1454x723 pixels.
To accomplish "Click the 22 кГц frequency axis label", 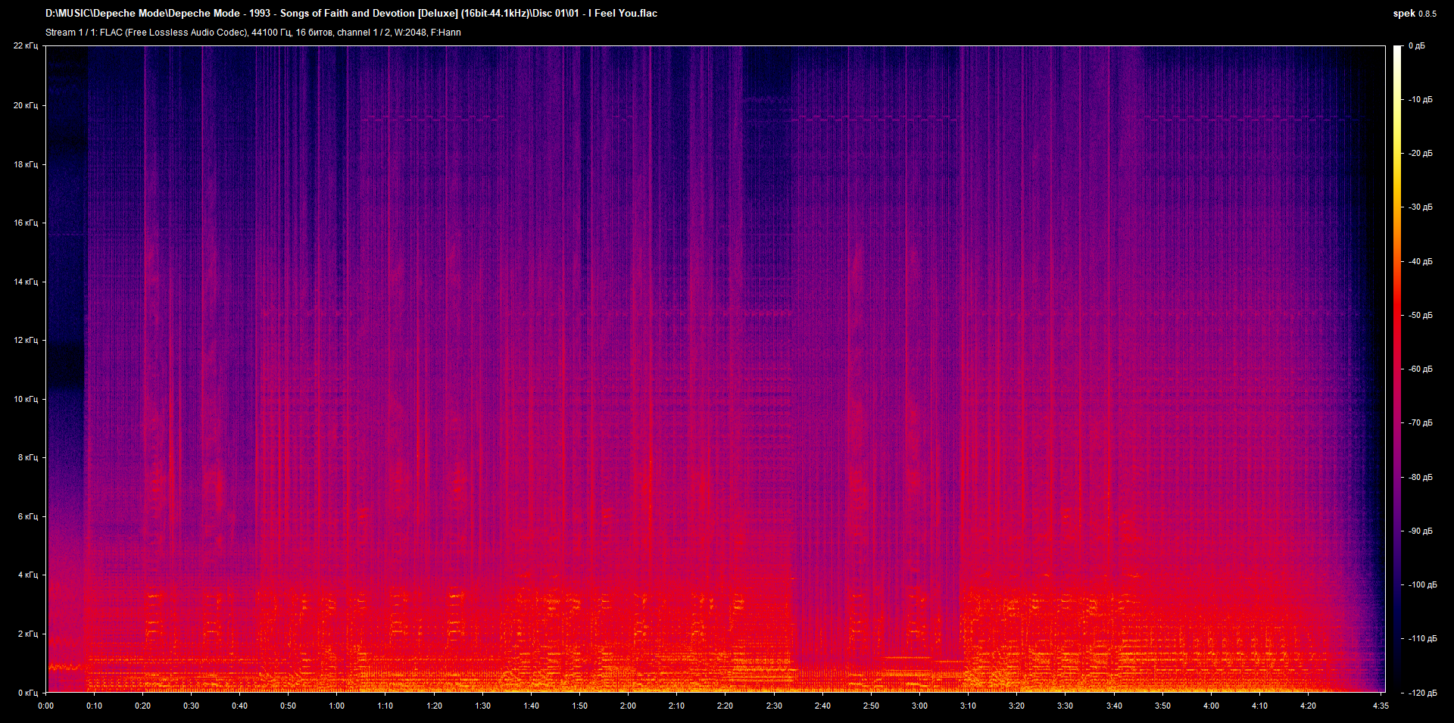I will pos(26,46).
